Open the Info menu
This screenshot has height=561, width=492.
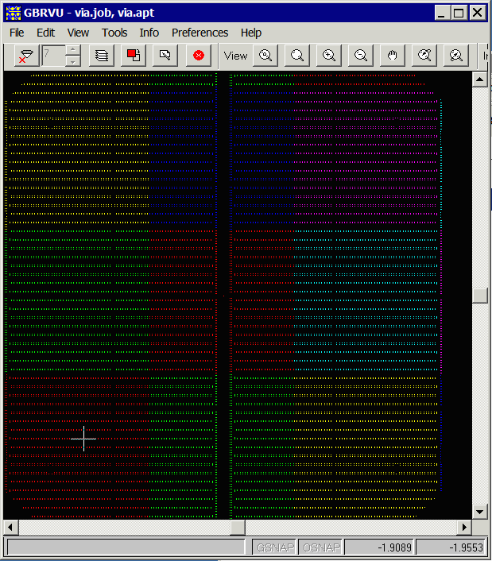tap(149, 33)
